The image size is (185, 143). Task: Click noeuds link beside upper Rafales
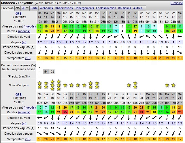24,31
